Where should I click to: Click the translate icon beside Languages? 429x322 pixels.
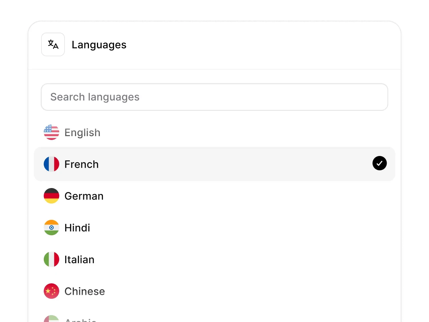[53, 44]
